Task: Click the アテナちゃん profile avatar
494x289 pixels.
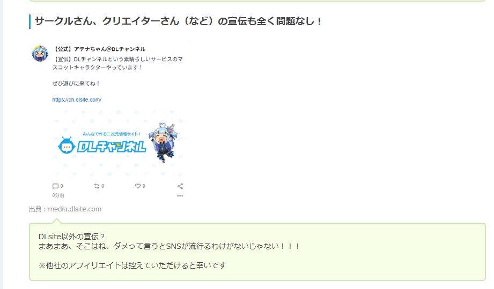Action: point(40,53)
